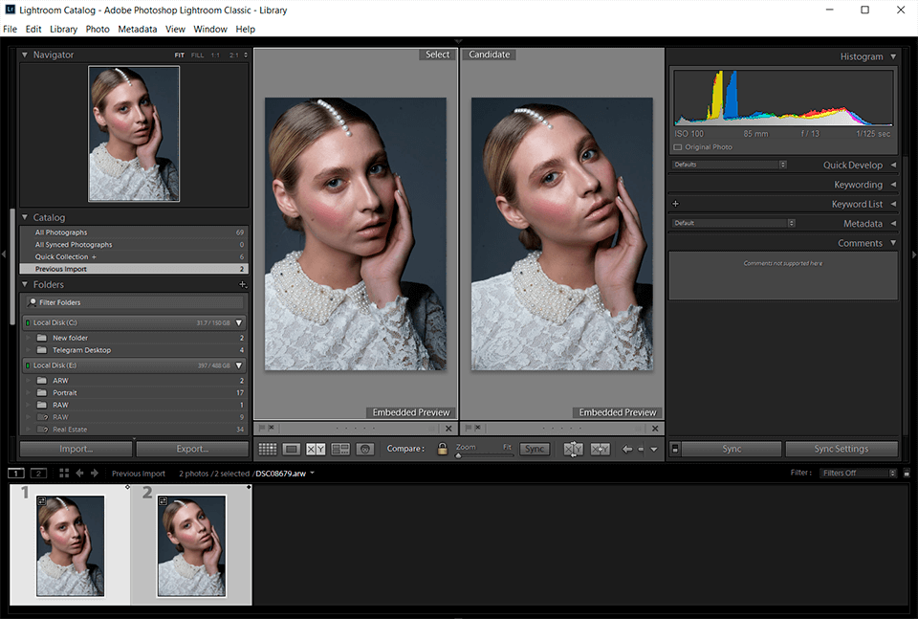
Task: Click the Make Select icon in toolbar
Action: click(601, 449)
